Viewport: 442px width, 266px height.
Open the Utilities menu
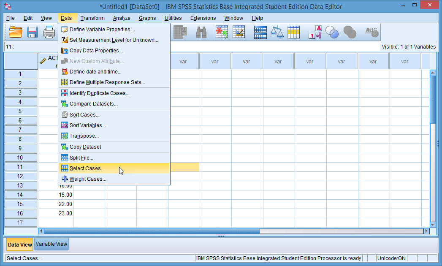click(x=173, y=18)
